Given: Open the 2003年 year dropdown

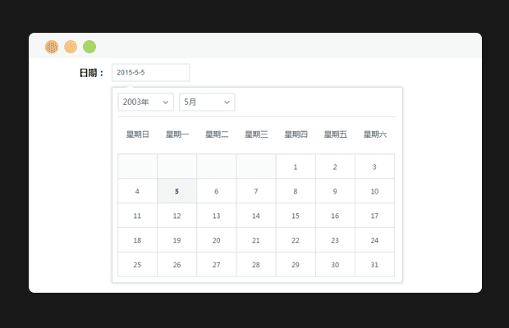Looking at the screenshot, I should 146,102.
